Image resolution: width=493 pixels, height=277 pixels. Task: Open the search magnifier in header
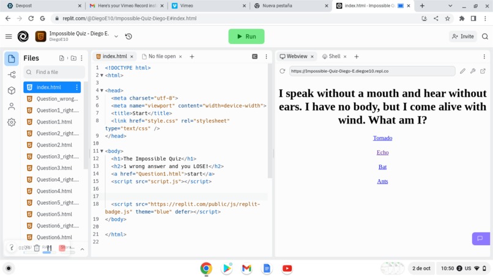[x=485, y=37]
